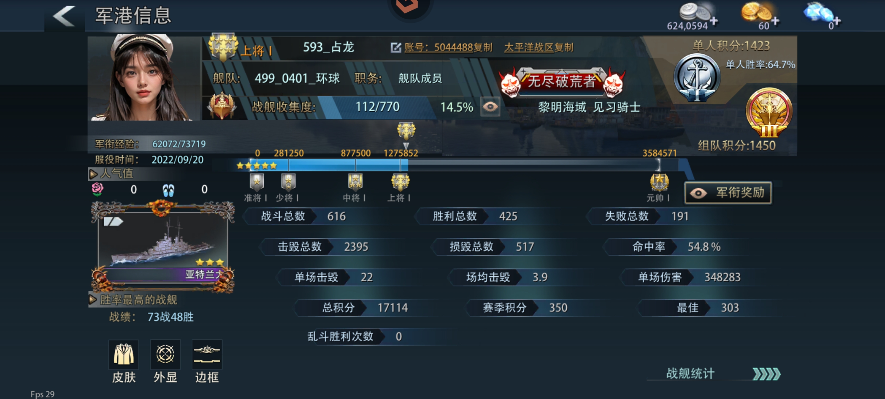885x399 pixels.
Task: Go back using the arrow icon
Action: 64,16
